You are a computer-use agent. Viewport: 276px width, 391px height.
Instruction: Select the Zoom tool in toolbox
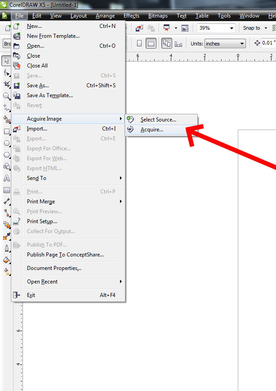click(x=6, y=96)
